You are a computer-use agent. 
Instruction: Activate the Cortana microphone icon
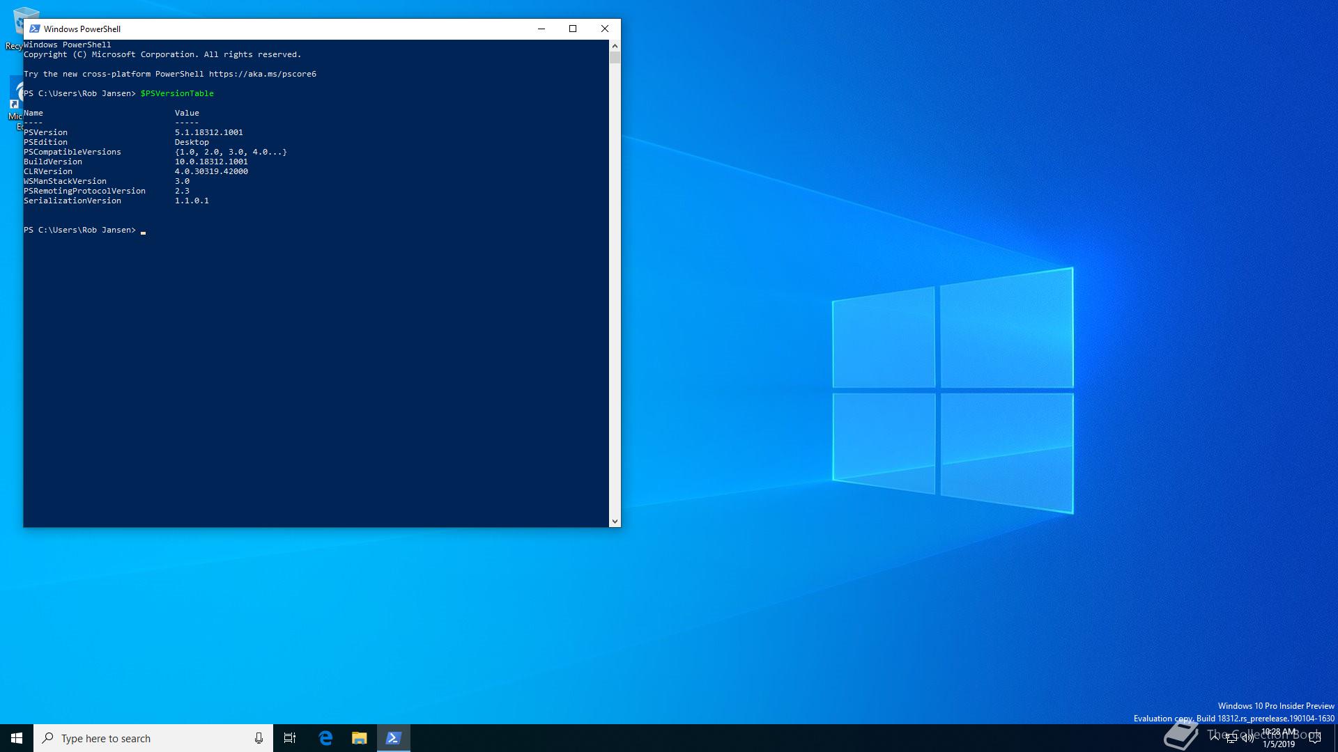[259, 738]
